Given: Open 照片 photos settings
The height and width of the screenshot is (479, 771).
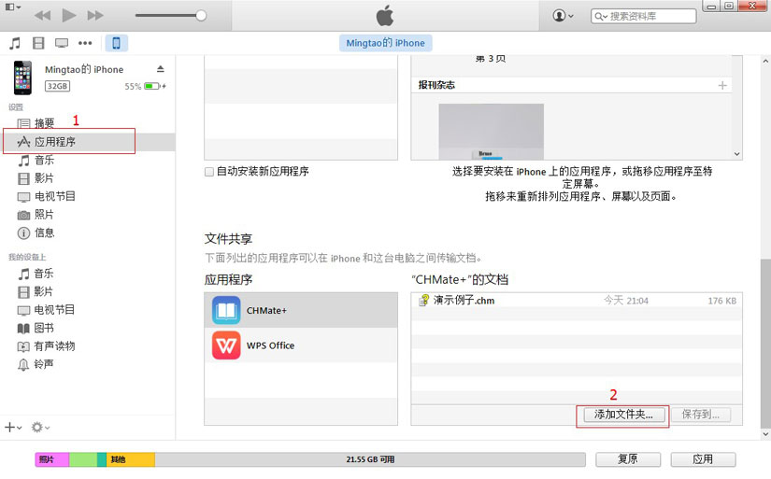Looking at the screenshot, I should (x=44, y=215).
